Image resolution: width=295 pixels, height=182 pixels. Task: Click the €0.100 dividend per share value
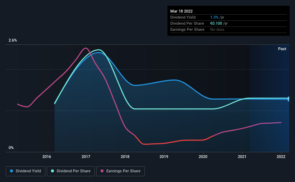pos(216,23)
